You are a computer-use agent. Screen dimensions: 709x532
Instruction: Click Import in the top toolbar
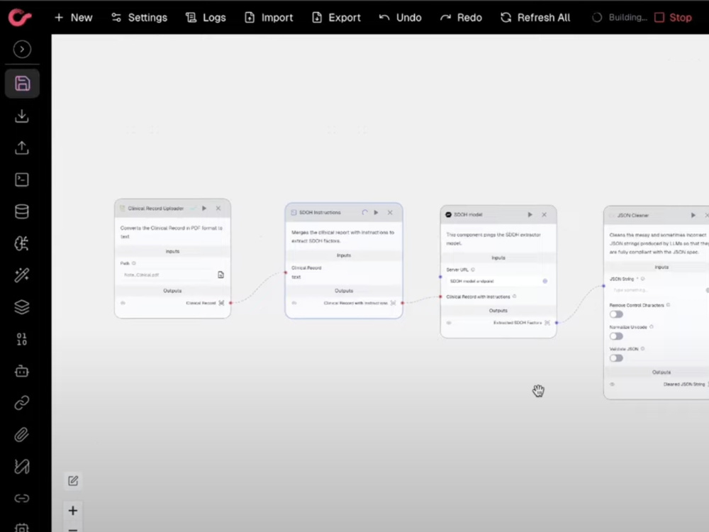[269, 18]
